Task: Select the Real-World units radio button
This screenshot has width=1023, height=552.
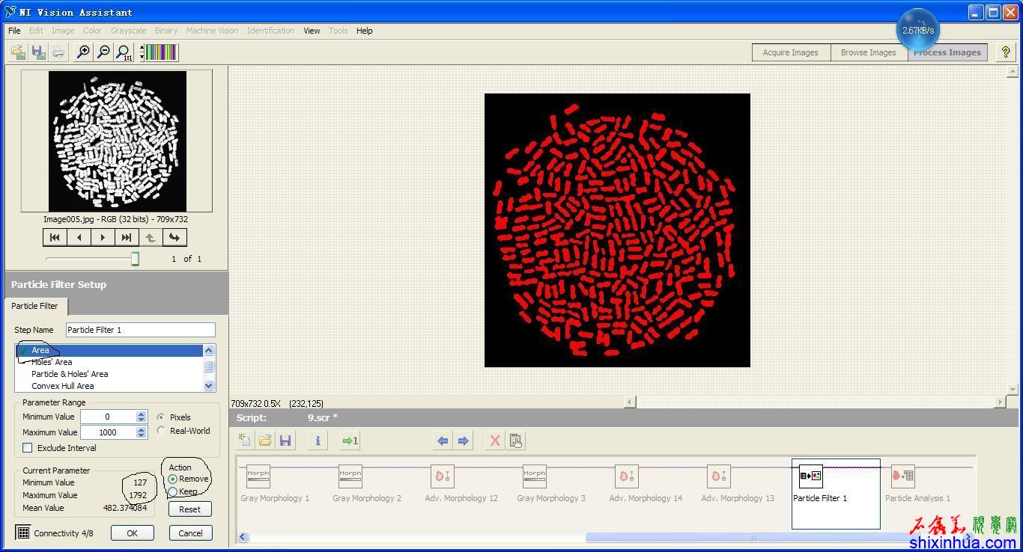Action: 161,431
